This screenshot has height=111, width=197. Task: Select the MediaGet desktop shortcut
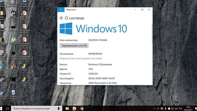click(2, 67)
